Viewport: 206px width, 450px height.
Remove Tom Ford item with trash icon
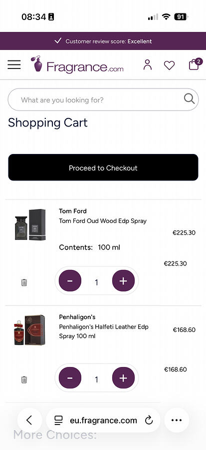[x=24, y=282]
